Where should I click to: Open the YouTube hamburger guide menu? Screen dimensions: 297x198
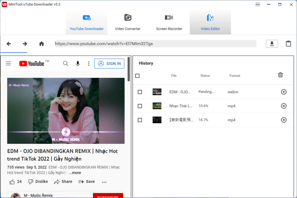(x=8, y=63)
